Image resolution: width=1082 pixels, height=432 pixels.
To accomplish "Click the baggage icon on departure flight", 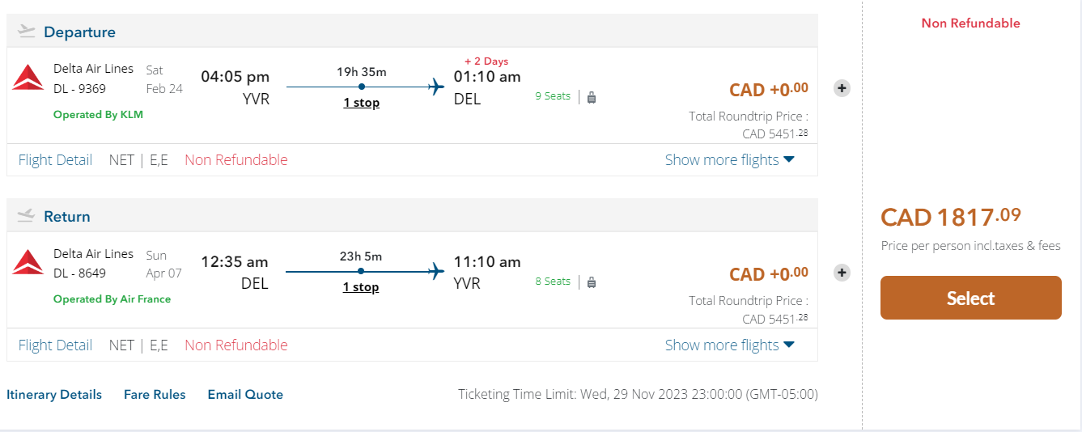I will point(592,97).
